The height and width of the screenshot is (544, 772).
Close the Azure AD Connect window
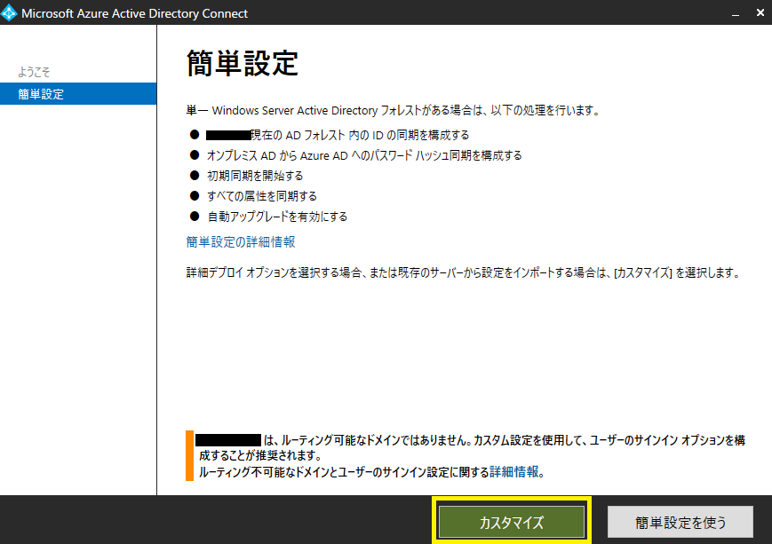pos(760,12)
